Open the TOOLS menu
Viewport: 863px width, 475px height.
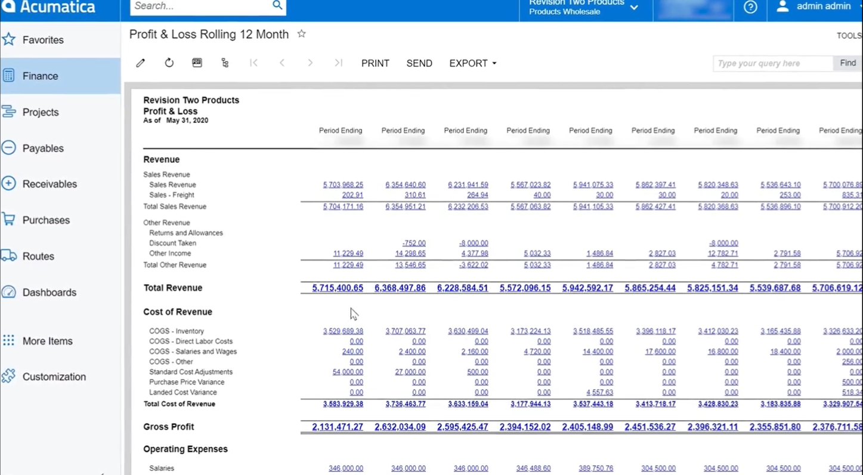click(849, 36)
